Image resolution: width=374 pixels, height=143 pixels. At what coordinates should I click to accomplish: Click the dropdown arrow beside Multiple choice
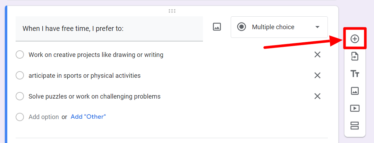(317, 27)
